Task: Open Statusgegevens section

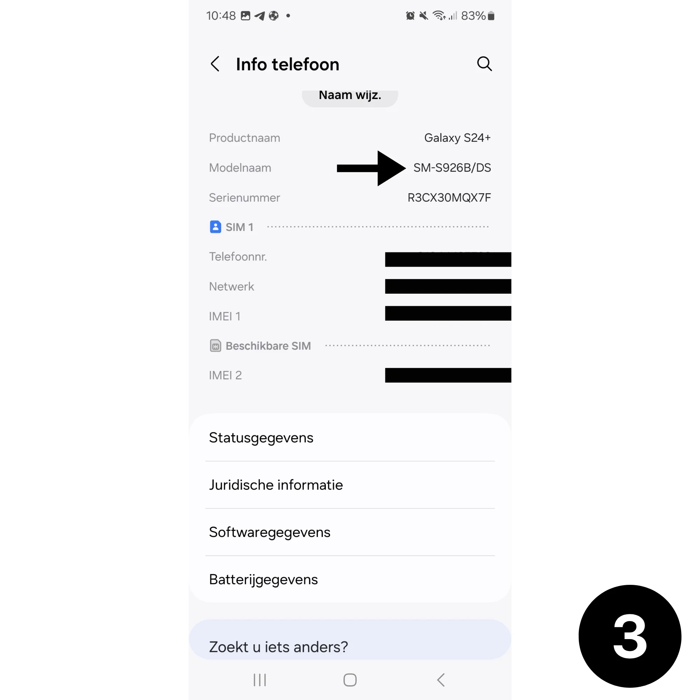Action: pyautogui.click(x=350, y=438)
